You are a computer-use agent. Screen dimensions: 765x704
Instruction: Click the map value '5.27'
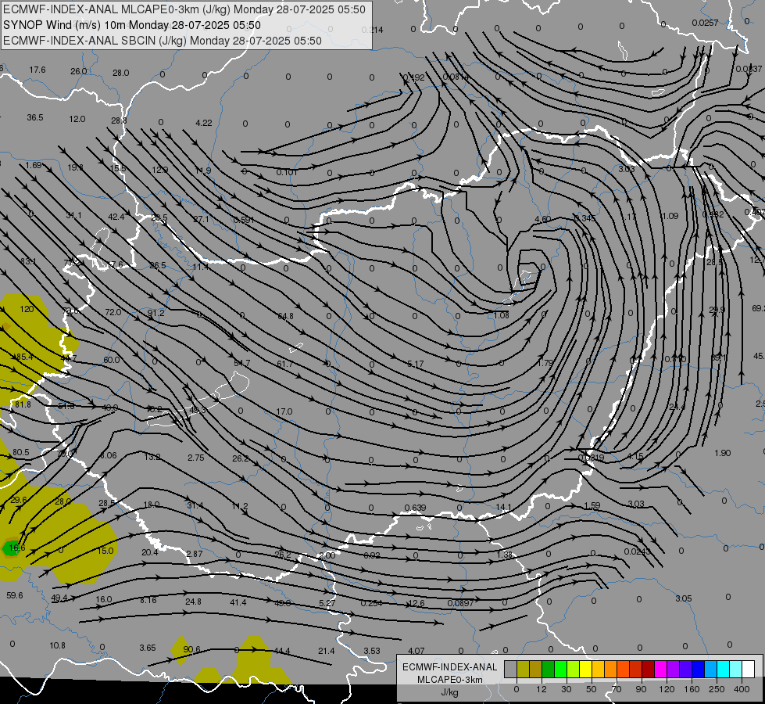pyautogui.click(x=327, y=603)
